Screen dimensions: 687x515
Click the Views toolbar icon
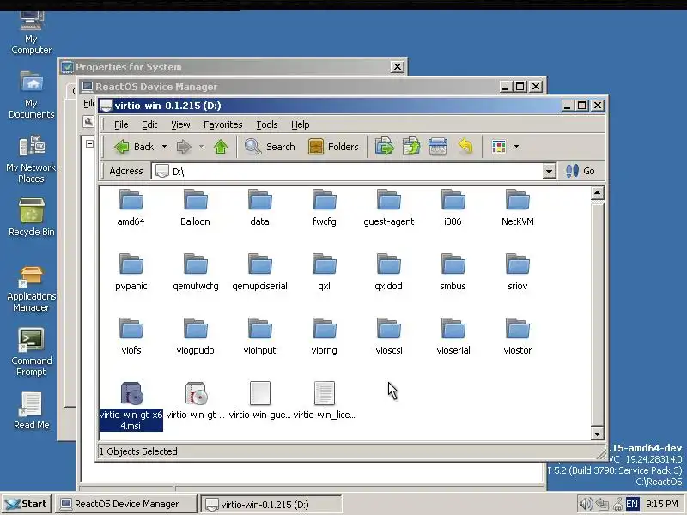(499, 147)
